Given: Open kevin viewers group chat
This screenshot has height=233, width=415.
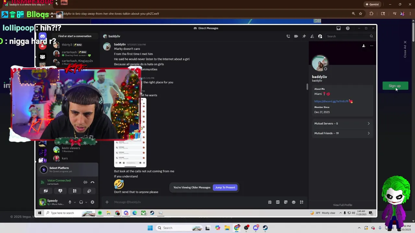Looking at the screenshot, I should [x=75, y=150].
